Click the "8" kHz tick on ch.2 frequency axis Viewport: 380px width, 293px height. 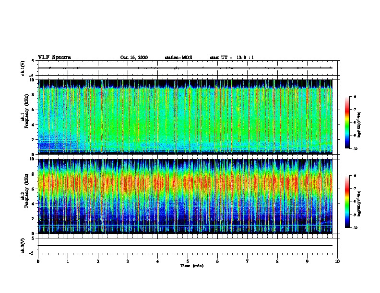pyautogui.click(x=33, y=174)
